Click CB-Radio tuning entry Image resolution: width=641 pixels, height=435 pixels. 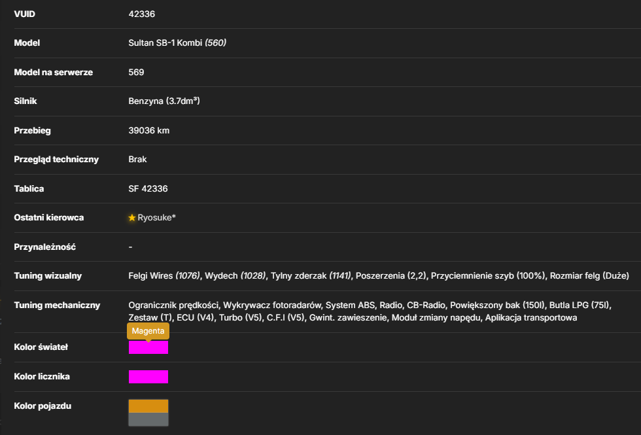[426, 305]
